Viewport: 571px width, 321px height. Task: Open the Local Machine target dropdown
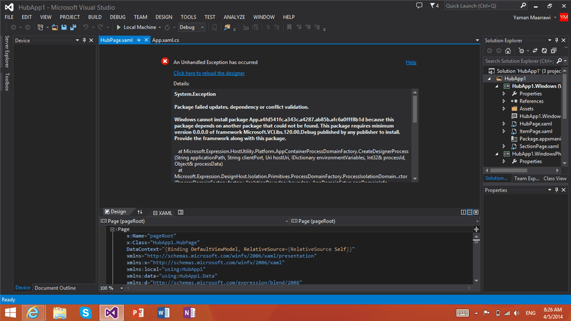pyautogui.click(x=159, y=28)
